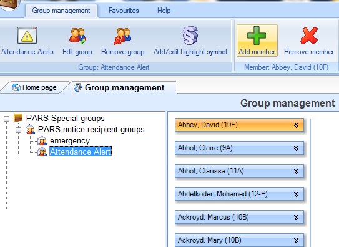
Task: Click the Remove member label
Action: coord(309,52)
